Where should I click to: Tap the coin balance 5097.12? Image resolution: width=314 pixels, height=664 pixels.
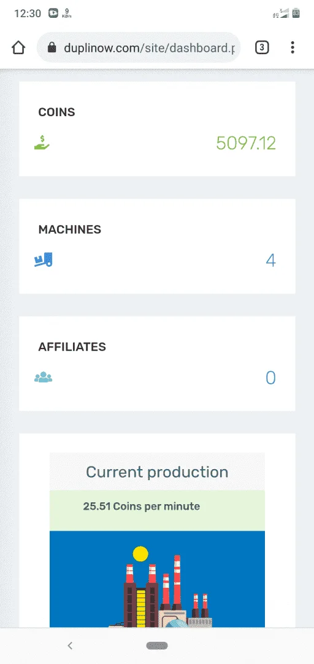(246, 143)
